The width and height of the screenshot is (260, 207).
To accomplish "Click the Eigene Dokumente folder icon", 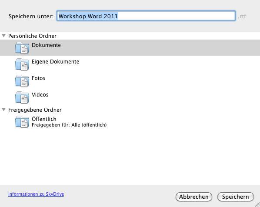I will 22,64.
